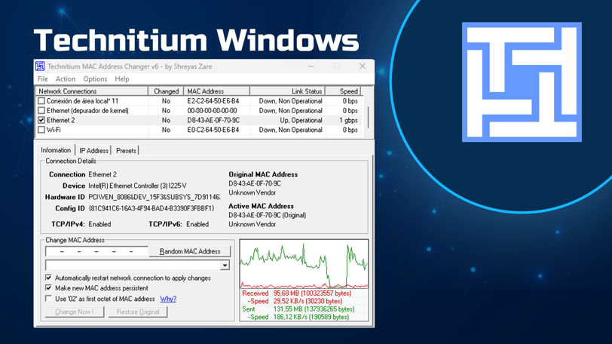
Task: Uncheck the Ethernet 2 connection checkbox
Action: [41, 120]
